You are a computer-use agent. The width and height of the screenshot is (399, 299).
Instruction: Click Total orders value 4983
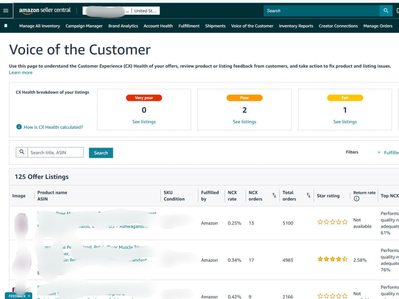point(288,260)
